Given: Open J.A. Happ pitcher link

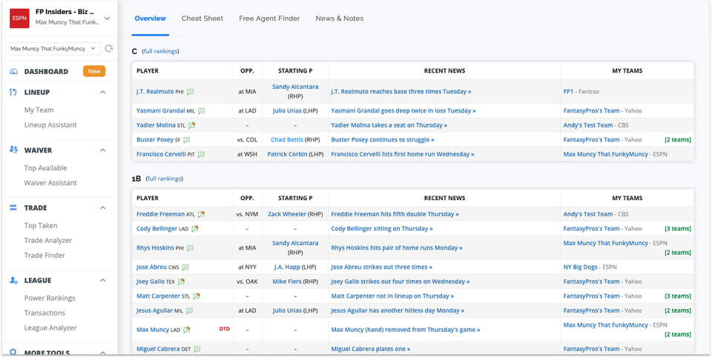Looking at the screenshot, I should [287, 267].
